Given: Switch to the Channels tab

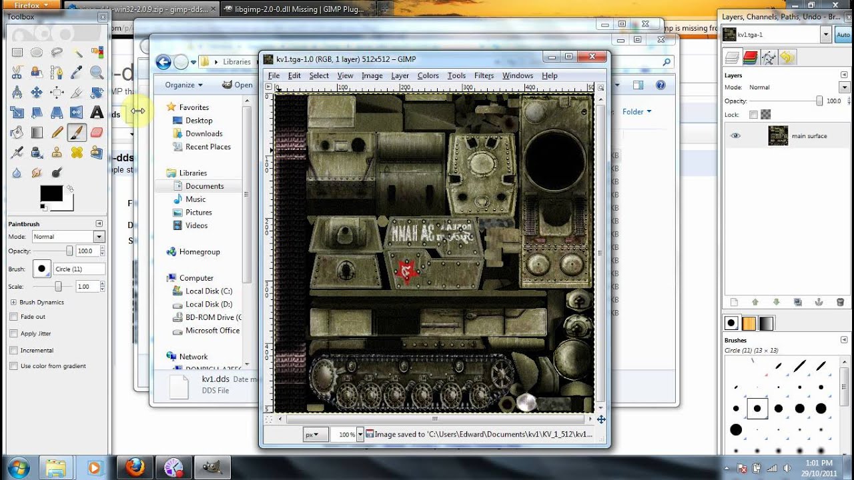Looking at the screenshot, I should point(751,57).
